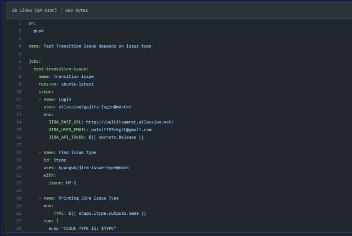Click 'Test Transition Issue depends on issue type'
Viewport: 352px width, 236px height.
[x=97, y=46]
